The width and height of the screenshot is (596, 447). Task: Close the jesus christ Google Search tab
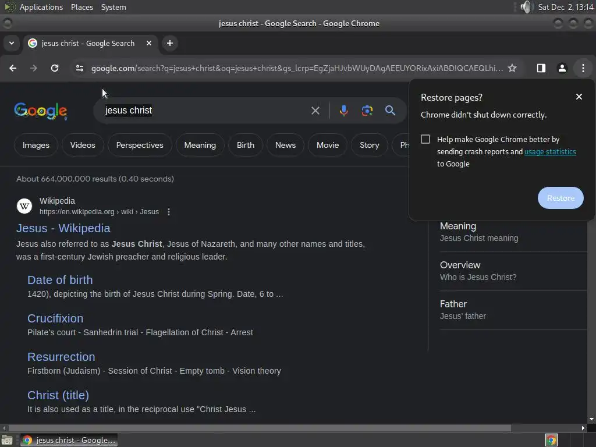point(149,43)
